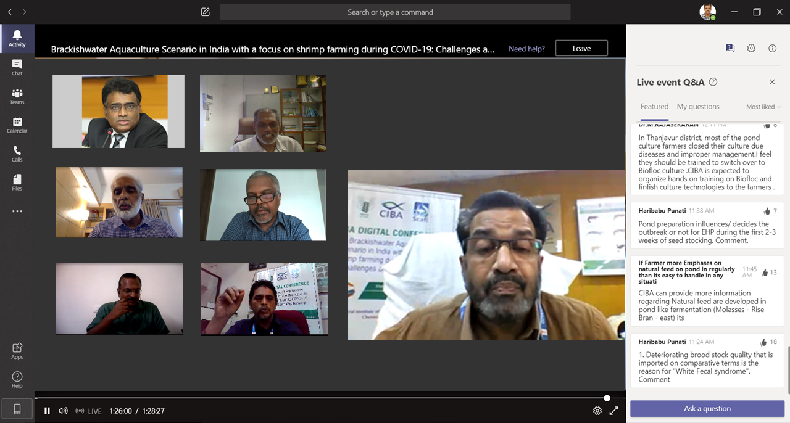Click the elapsed time 1:26:00 text
The height and width of the screenshot is (423, 790).
tap(120, 411)
